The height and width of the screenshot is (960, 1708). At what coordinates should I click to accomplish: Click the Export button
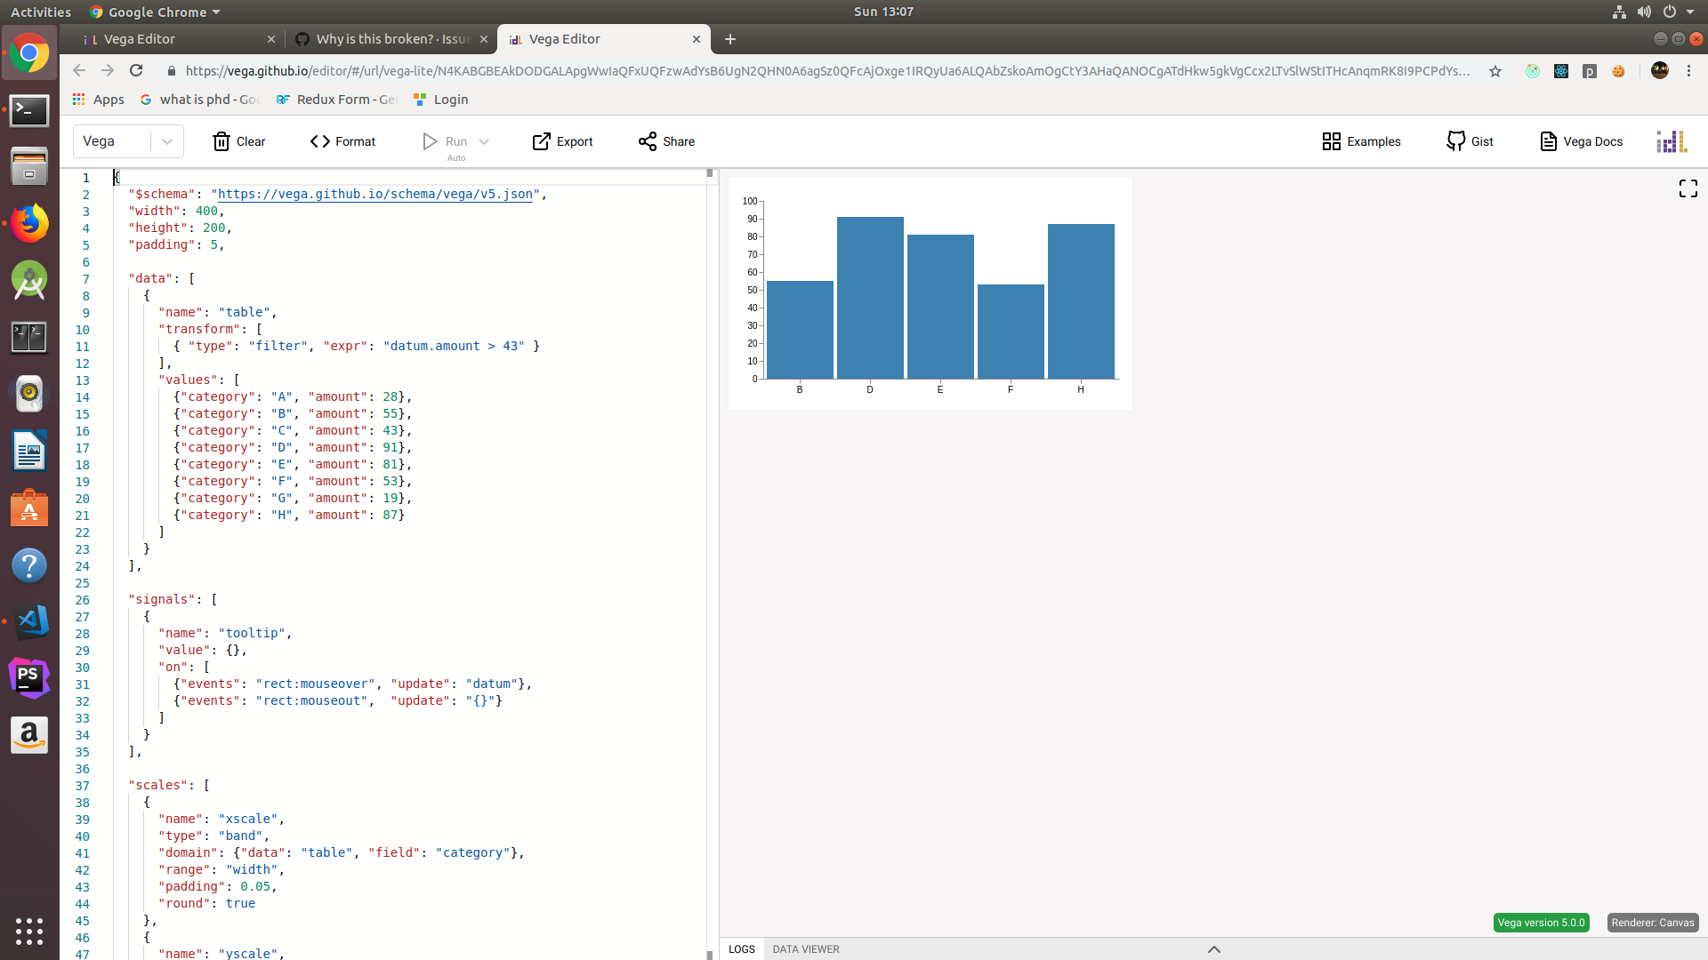pyautogui.click(x=562, y=141)
